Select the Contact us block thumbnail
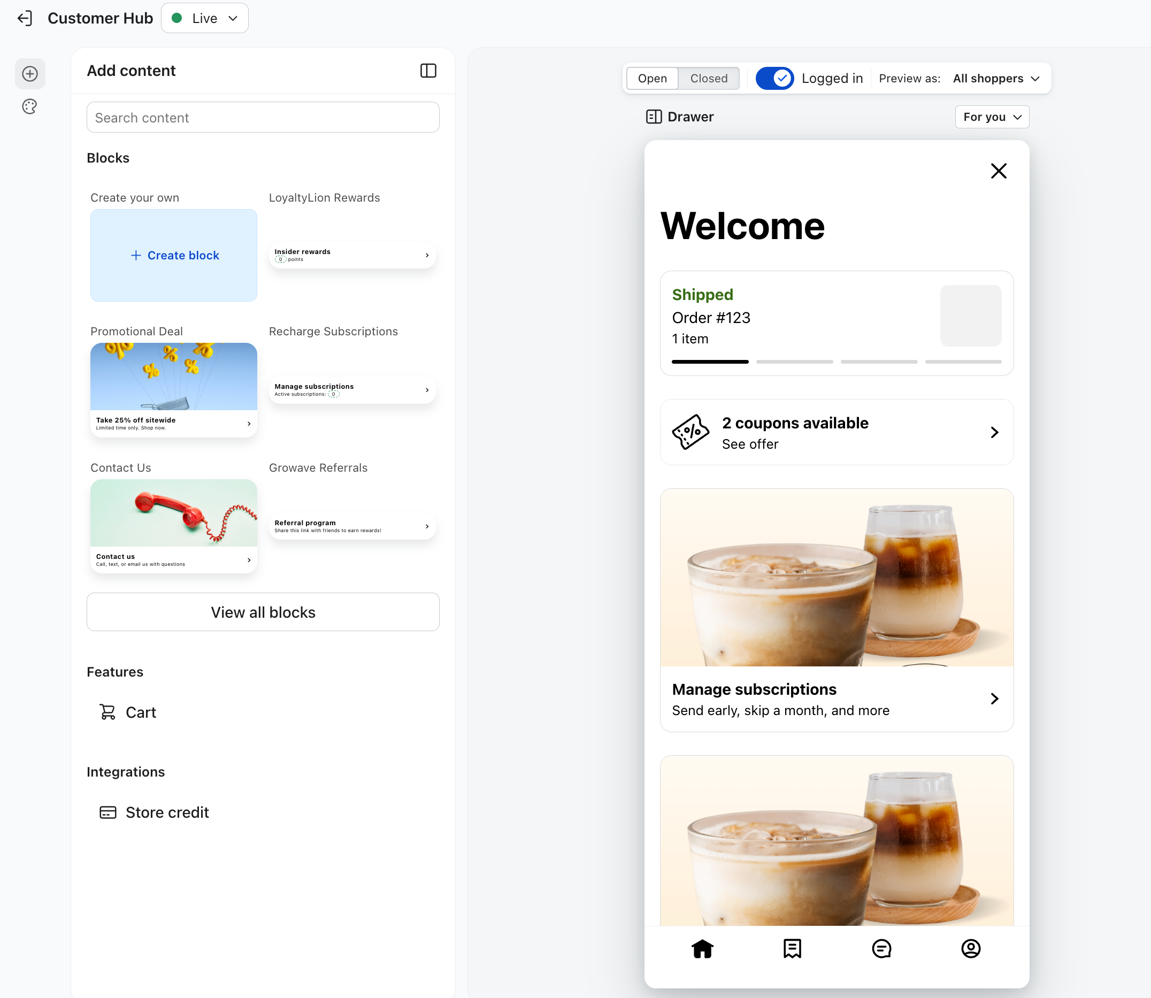 pos(174,526)
